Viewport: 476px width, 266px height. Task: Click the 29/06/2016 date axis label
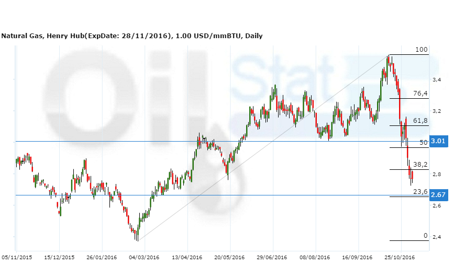272,257
